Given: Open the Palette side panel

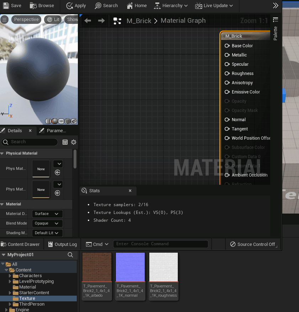Looking at the screenshot, I should [x=275, y=33].
